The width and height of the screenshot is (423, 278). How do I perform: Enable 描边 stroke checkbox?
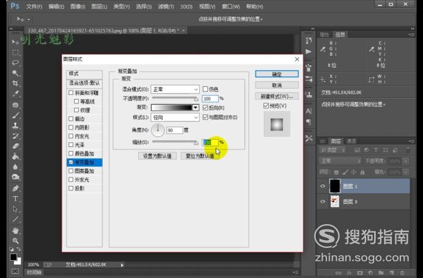pos(71,119)
